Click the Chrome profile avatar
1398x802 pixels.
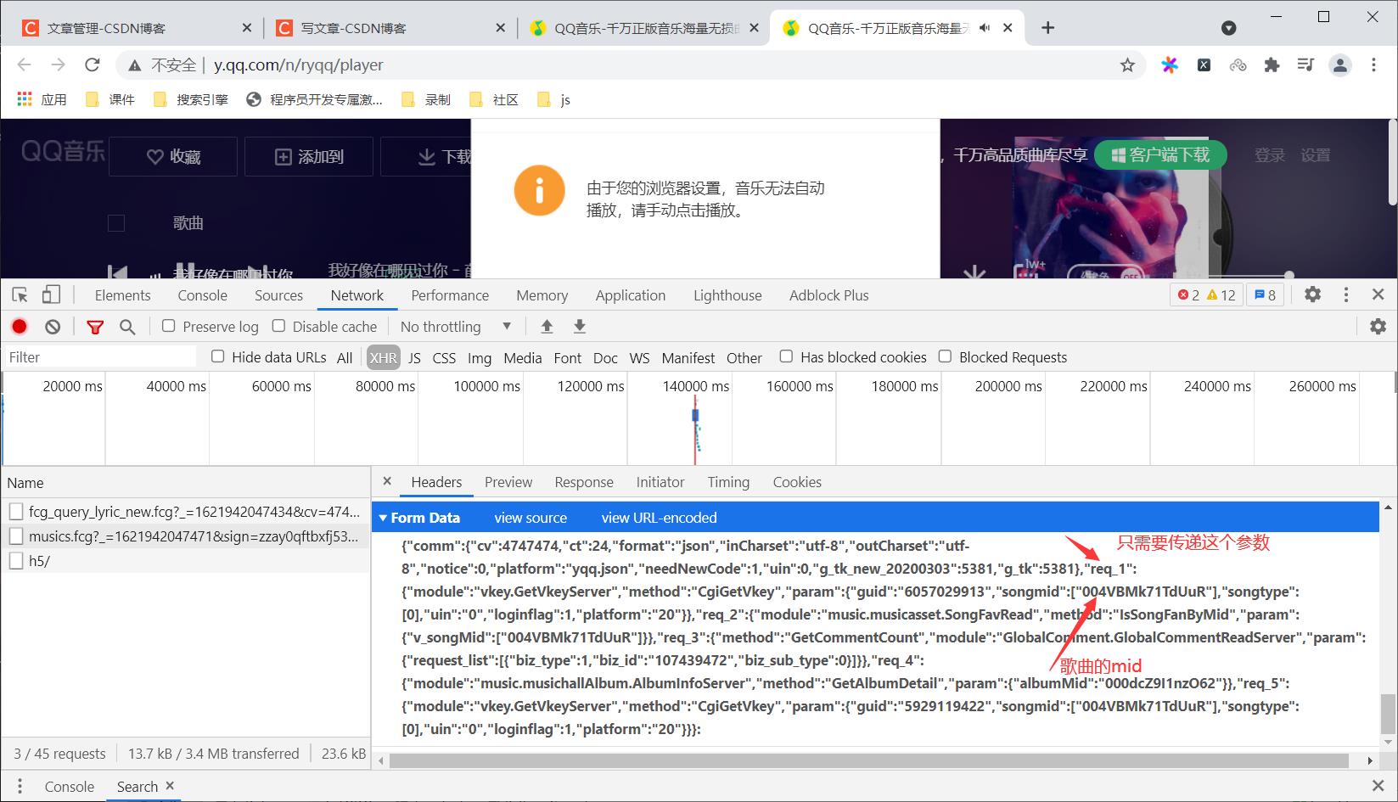1340,65
